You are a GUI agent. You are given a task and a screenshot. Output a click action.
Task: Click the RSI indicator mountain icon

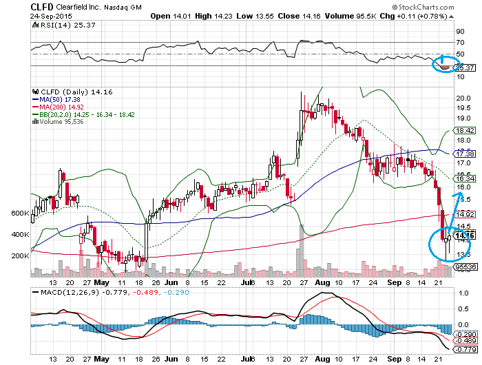[x=36, y=25]
